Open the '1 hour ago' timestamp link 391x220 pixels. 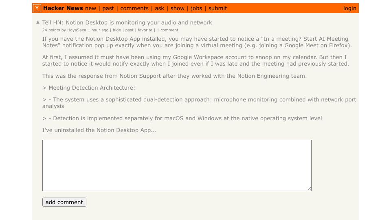click(x=98, y=30)
